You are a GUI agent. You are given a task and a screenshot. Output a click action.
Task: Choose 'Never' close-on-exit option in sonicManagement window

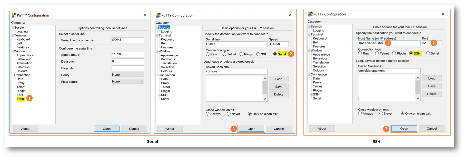pos(381,114)
